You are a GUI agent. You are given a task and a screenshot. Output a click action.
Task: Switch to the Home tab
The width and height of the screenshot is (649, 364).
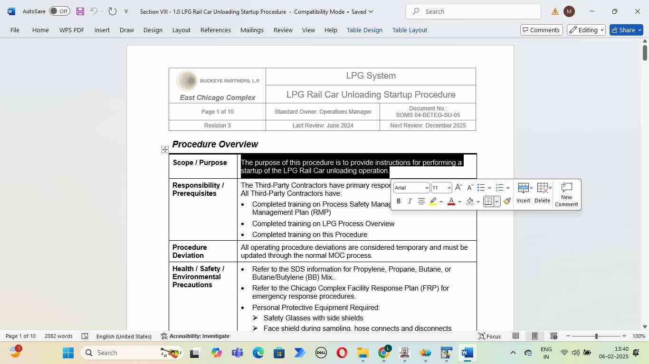point(40,30)
